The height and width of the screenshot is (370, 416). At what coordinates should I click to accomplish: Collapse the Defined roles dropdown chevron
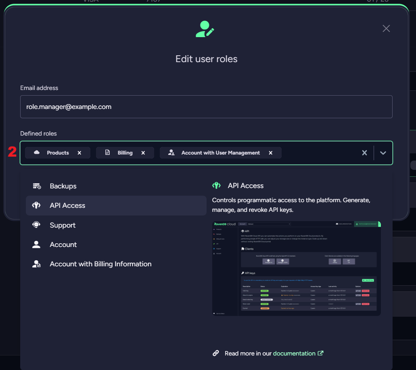point(383,153)
